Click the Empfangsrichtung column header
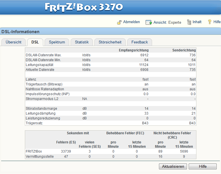The width and height of the screenshot is (221, 174). tap(134, 50)
